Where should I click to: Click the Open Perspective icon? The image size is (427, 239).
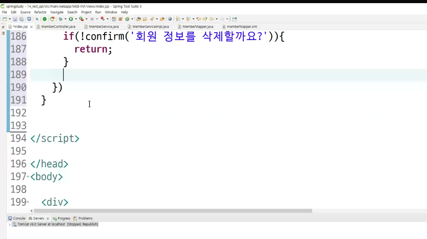[235, 19]
